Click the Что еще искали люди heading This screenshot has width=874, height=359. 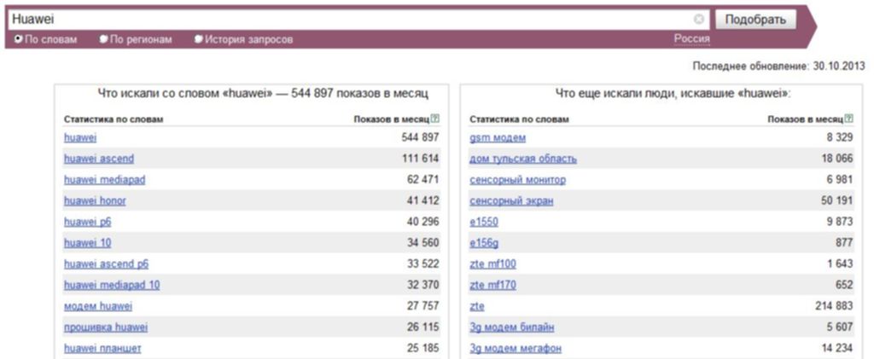(673, 94)
